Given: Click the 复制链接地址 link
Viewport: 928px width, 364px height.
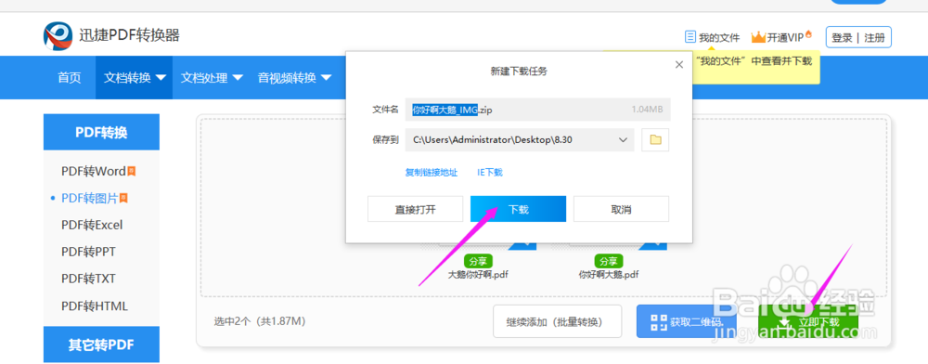Looking at the screenshot, I should coord(431,173).
